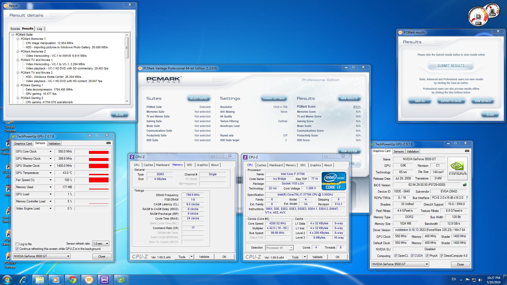This screenshot has height=285, width=507.
Task: Open Windows Media Player from the taskbar
Action: point(56,279)
